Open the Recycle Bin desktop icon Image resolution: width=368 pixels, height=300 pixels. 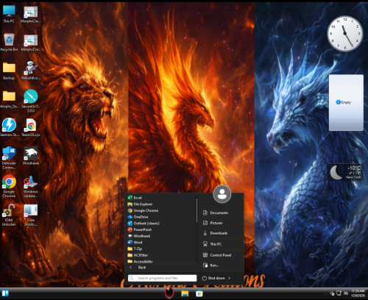point(9,42)
